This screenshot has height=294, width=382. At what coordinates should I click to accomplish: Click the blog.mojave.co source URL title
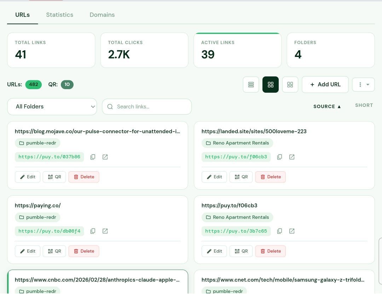[x=98, y=131]
